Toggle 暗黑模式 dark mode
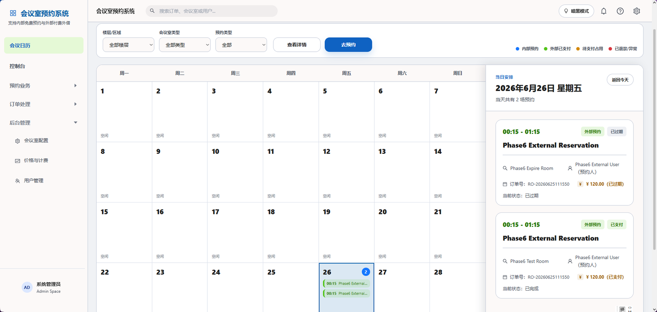Screen dimensions: 657x312 [x=577, y=11]
